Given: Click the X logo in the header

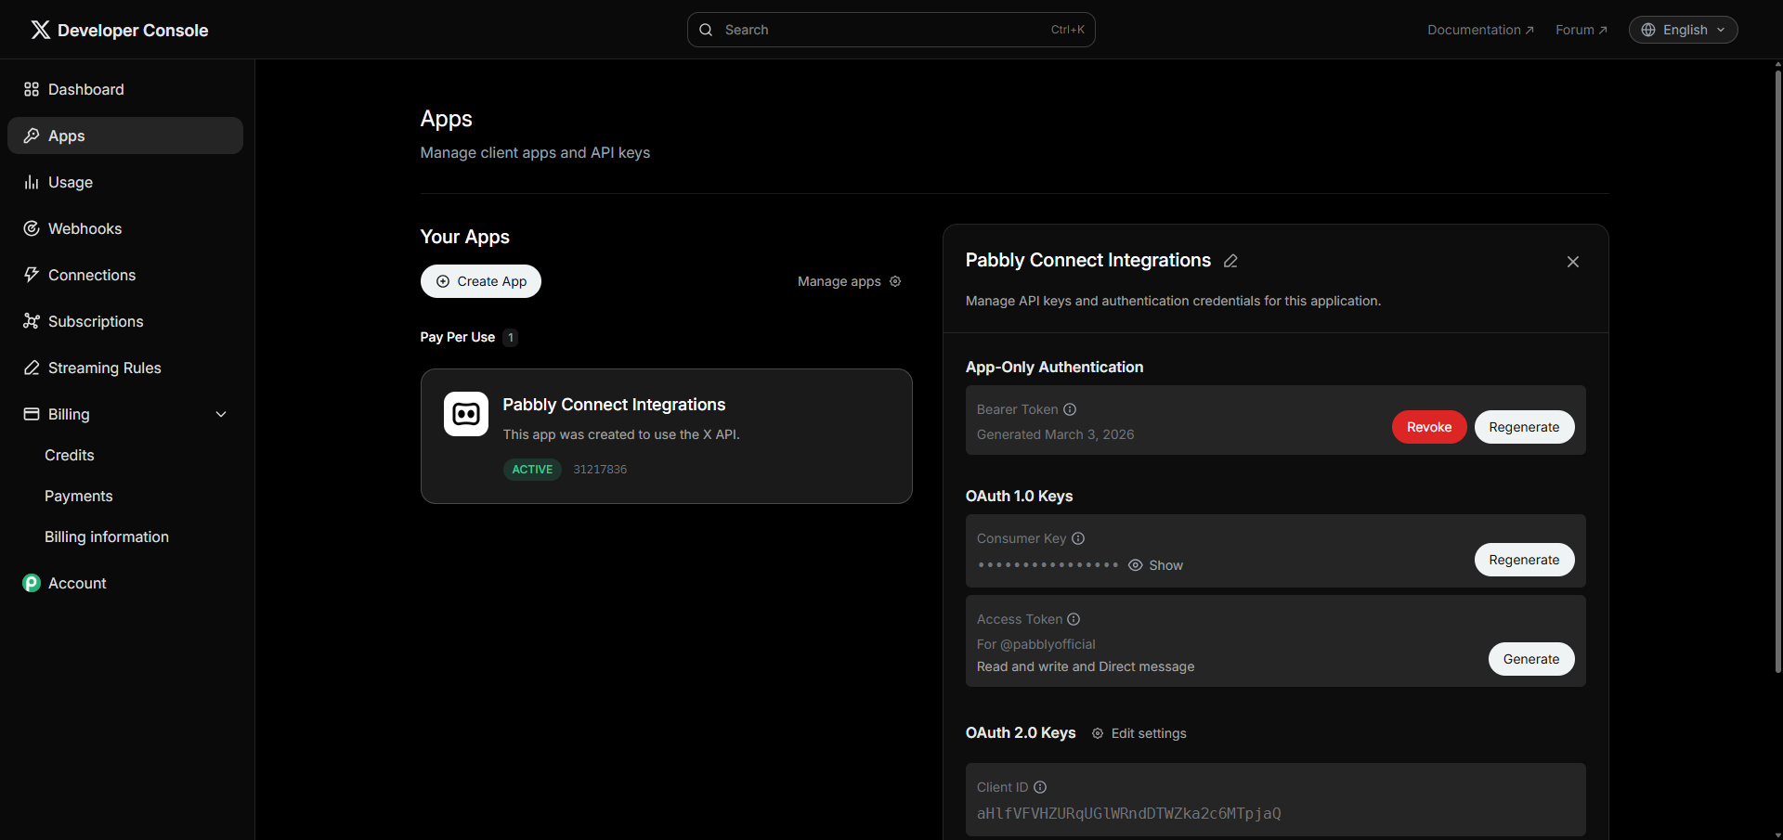Looking at the screenshot, I should click(x=40, y=30).
